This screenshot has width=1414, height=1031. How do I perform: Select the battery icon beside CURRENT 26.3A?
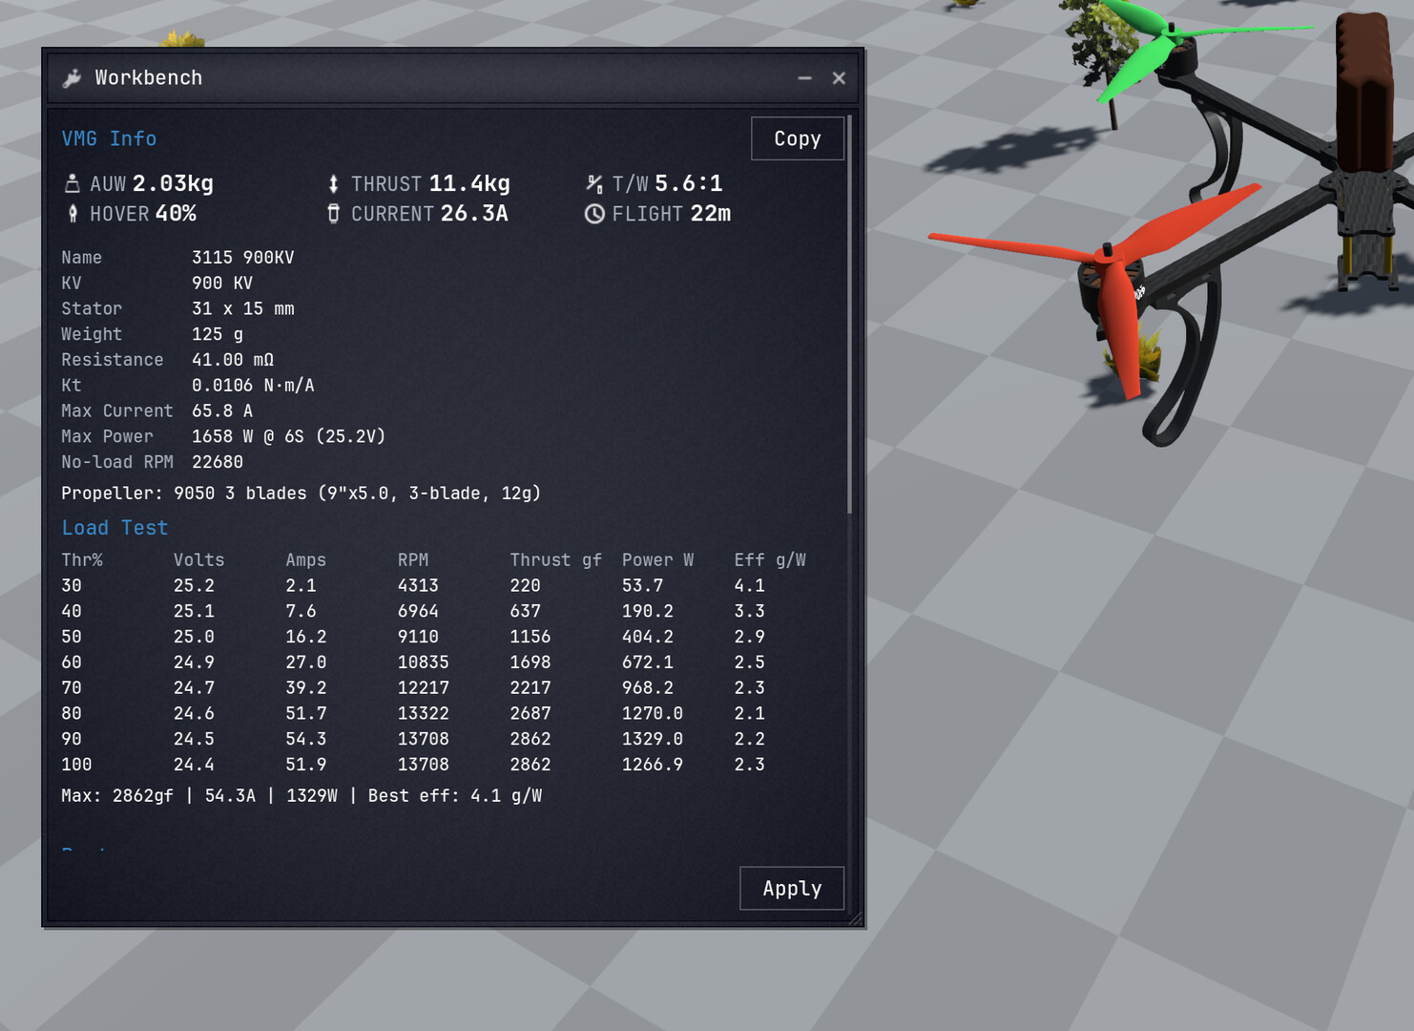tap(333, 214)
